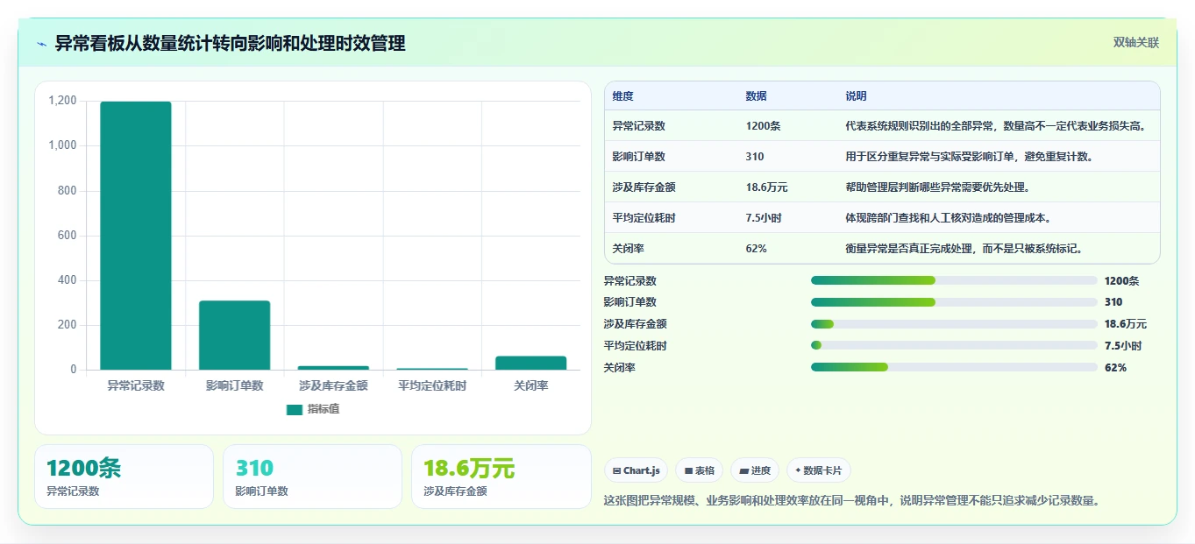Select the Chart.js chip
The width and height of the screenshot is (1195, 544).
pyautogui.click(x=636, y=470)
